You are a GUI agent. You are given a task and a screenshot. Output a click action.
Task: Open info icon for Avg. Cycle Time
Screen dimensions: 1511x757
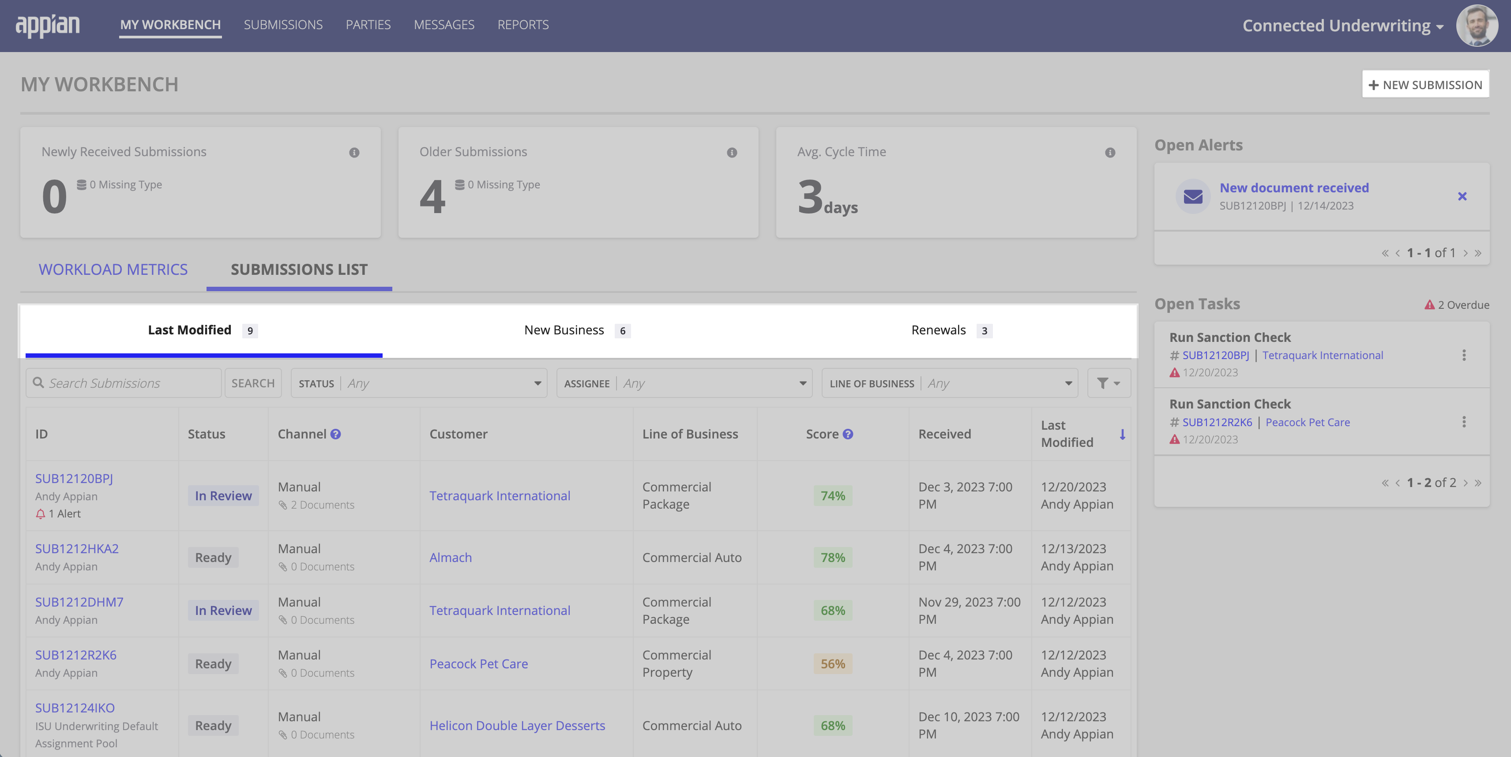point(1110,153)
